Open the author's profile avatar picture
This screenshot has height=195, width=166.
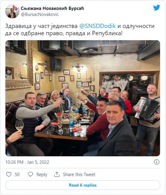click(x=12, y=11)
